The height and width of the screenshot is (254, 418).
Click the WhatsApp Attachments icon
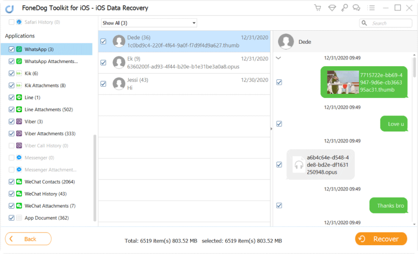(x=19, y=61)
